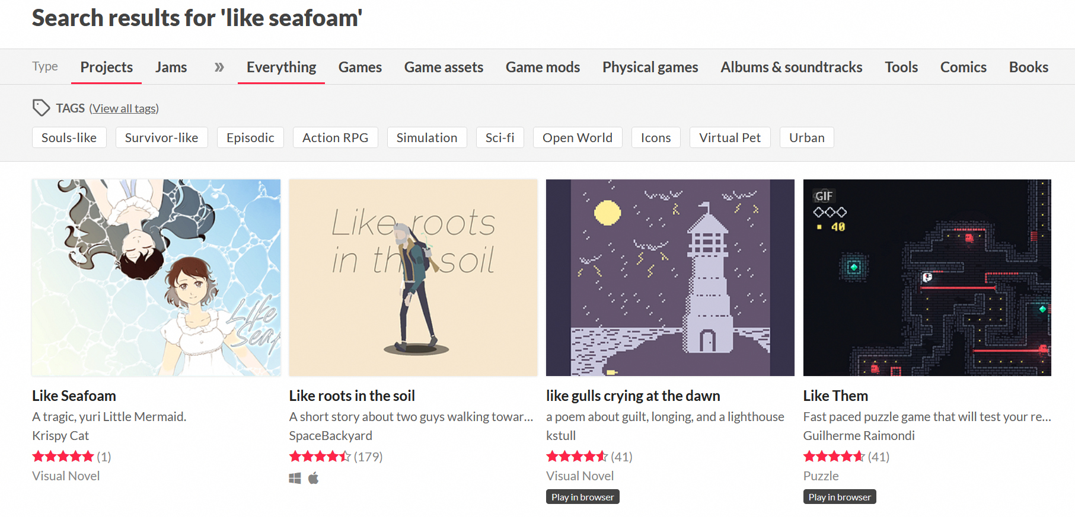Switch to the Jams type tab
Screen dimensions: 1075x517
(171, 67)
